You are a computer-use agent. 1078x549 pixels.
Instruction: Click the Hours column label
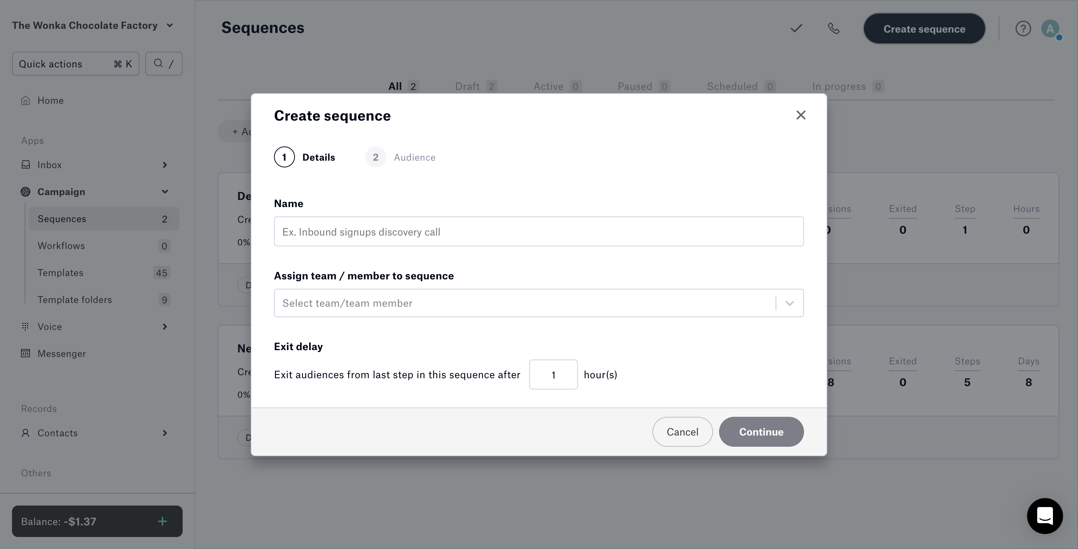point(1026,209)
